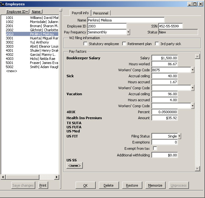The width and height of the screenshot is (205, 198).
Task: Click Sick Hours accrued field 1.67
Action: pyautogui.click(x=165, y=82)
